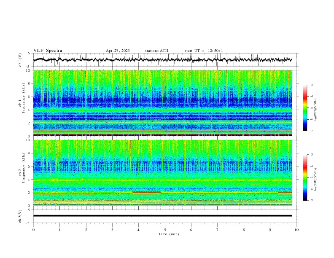Click the ch.1 color bar 'log(PSD)(V²/Hz)' label
This screenshot has height=258, width=334.
pos(315,110)
